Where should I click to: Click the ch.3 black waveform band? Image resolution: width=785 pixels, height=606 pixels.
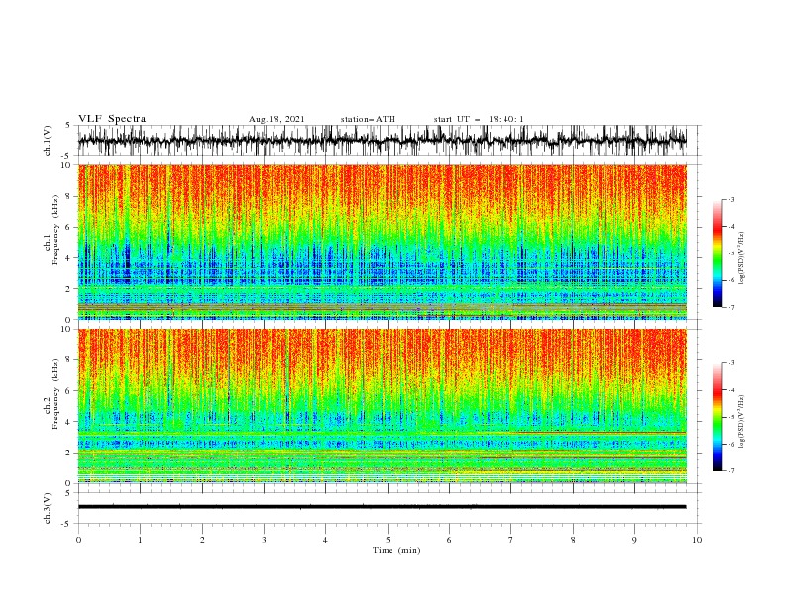(x=382, y=507)
